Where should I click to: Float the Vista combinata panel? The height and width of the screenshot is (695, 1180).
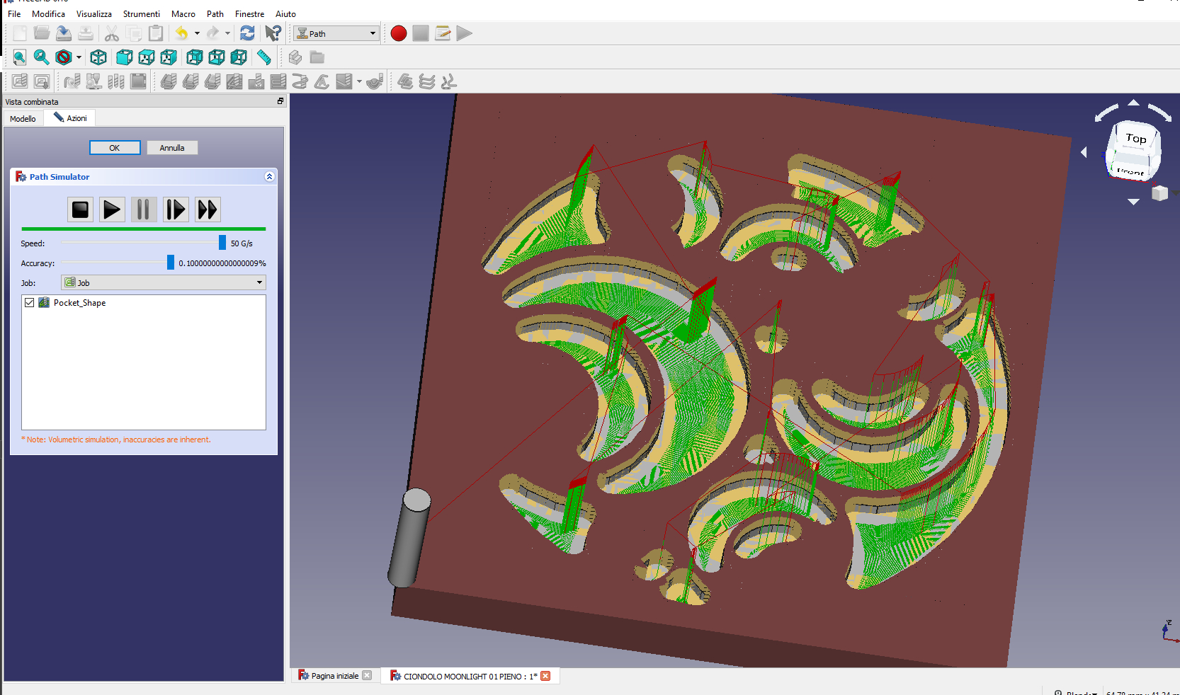coord(280,101)
